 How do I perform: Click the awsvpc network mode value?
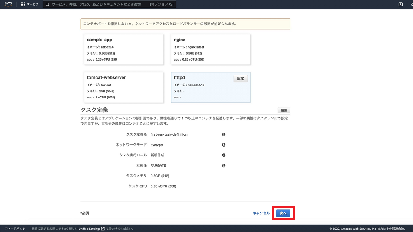click(x=157, y=145)
